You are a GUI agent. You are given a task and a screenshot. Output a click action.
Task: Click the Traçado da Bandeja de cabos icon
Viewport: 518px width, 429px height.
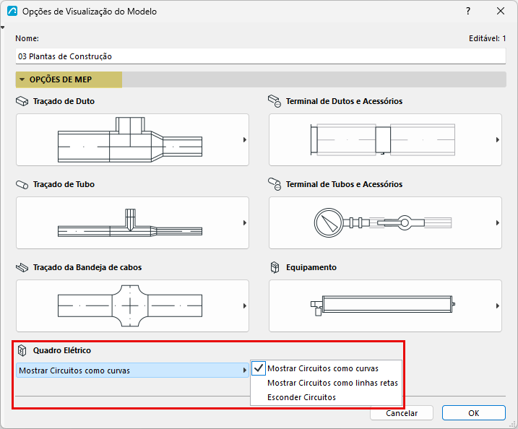click(x=22, y=267)
